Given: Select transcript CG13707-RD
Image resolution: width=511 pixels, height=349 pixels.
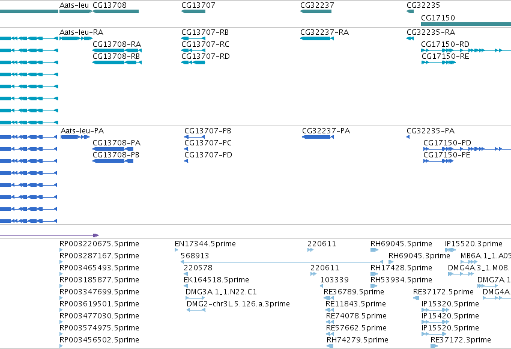Looking at the screenshot, I should click(x=205, y=56).
